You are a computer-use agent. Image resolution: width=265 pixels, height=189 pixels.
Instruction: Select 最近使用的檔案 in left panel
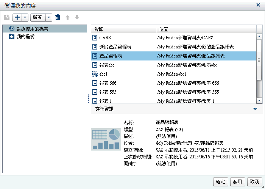(32, 29)
